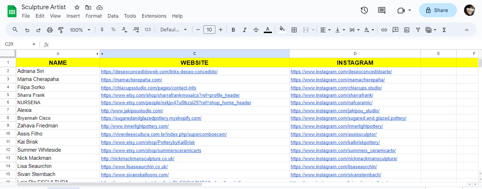Move document to a folder
The height and width of the screenshot is (189, 482).
(88, 7)
